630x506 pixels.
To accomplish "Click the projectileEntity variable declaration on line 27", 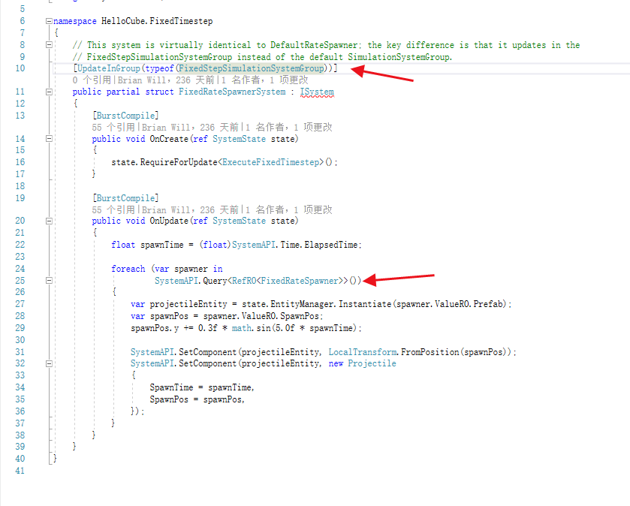I will (x=188, y=304).
